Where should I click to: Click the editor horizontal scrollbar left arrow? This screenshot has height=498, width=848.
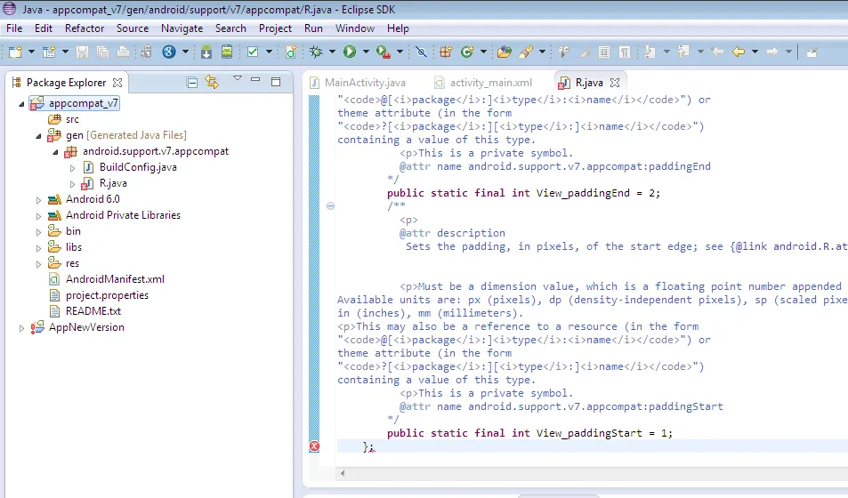coord(343,473)
